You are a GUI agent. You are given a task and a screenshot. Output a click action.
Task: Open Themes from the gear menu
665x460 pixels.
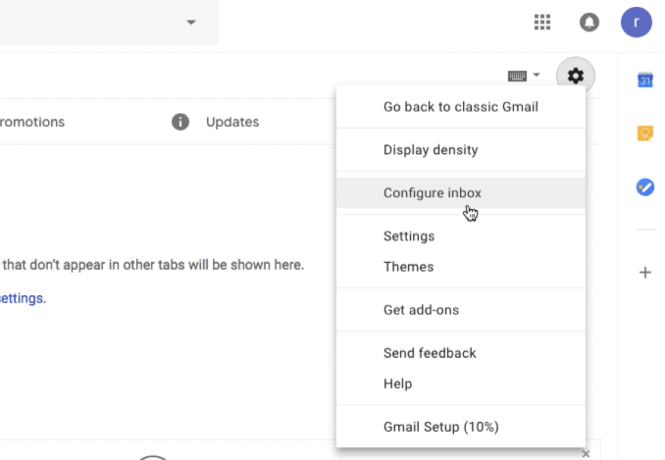(x=461, y=267)
